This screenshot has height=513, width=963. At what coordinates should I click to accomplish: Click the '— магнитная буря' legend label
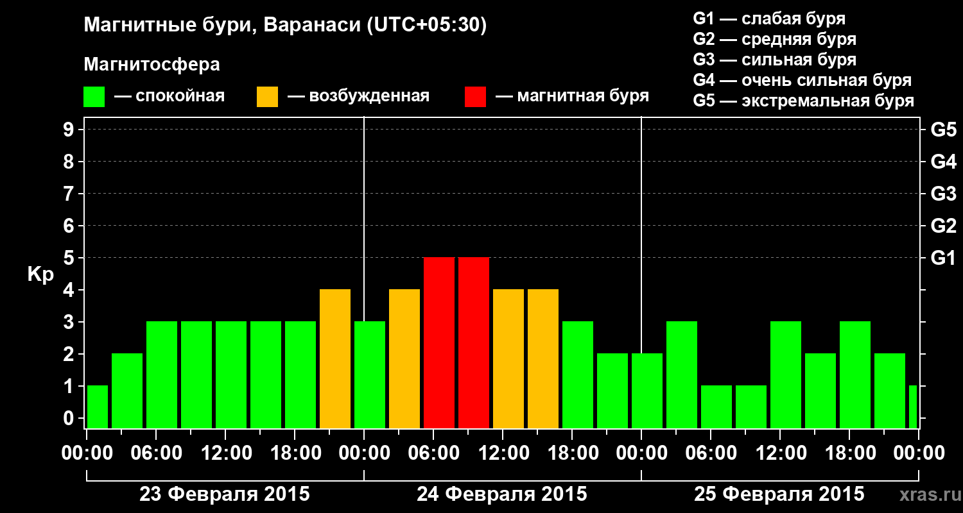pyautogui.click(x=572, y=97)
